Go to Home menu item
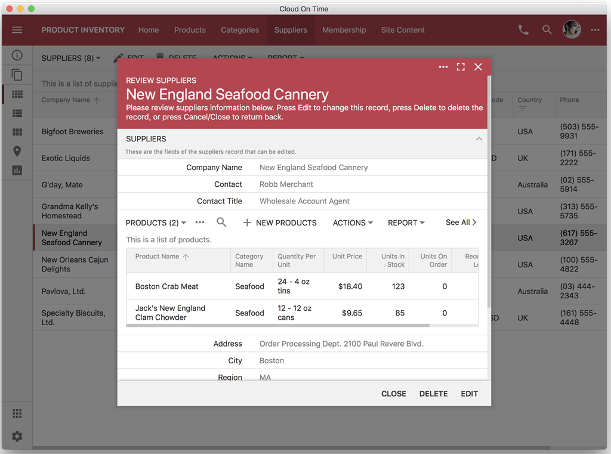 tap(149, 30)
